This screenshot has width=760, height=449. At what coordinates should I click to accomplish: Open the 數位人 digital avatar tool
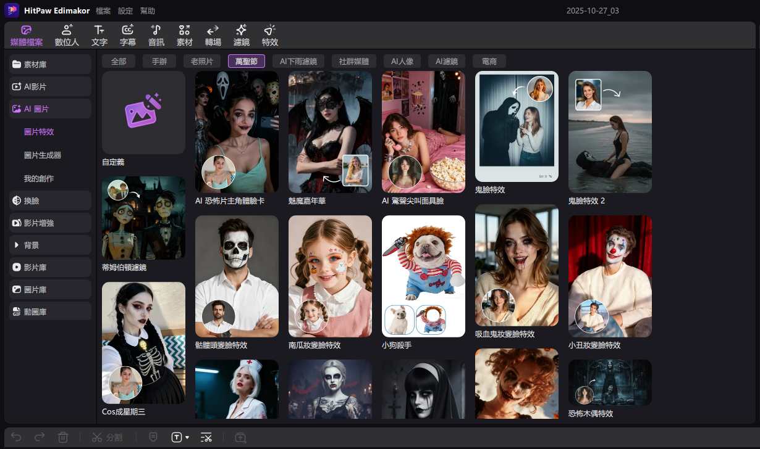[67, 36]
